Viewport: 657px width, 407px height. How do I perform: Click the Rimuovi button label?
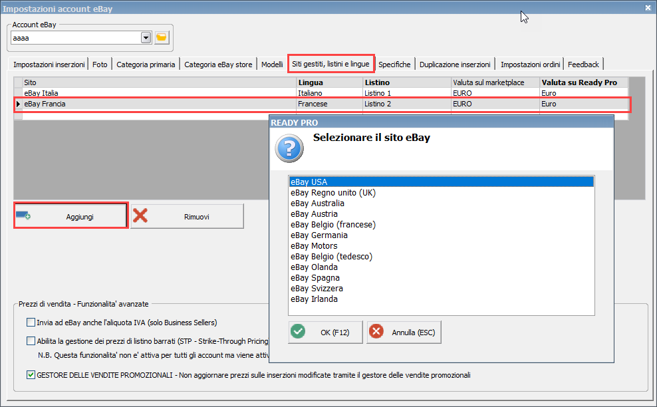pos(197,217)
